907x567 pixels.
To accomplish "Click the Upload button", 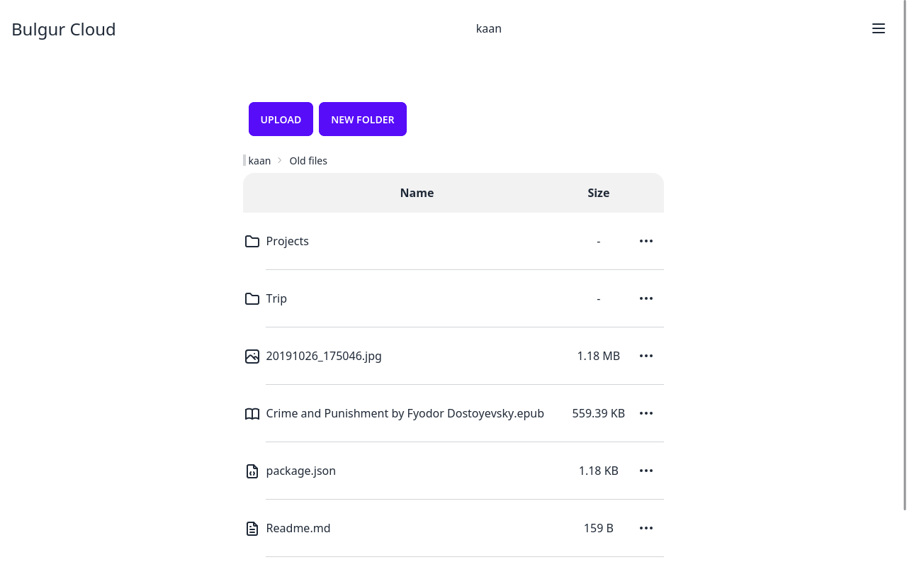I will 281,119.
